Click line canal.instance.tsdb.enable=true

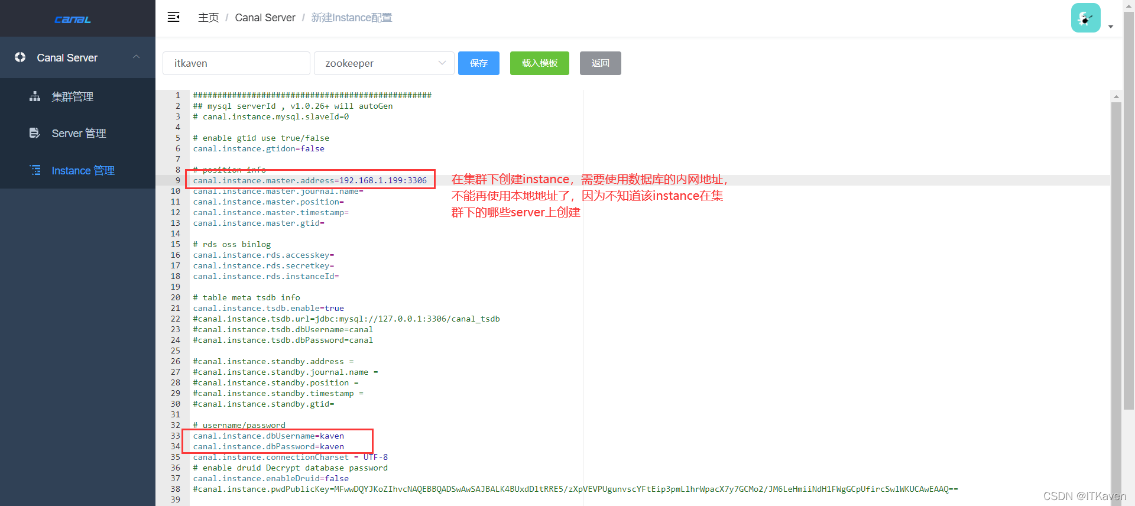click(268, 308)
